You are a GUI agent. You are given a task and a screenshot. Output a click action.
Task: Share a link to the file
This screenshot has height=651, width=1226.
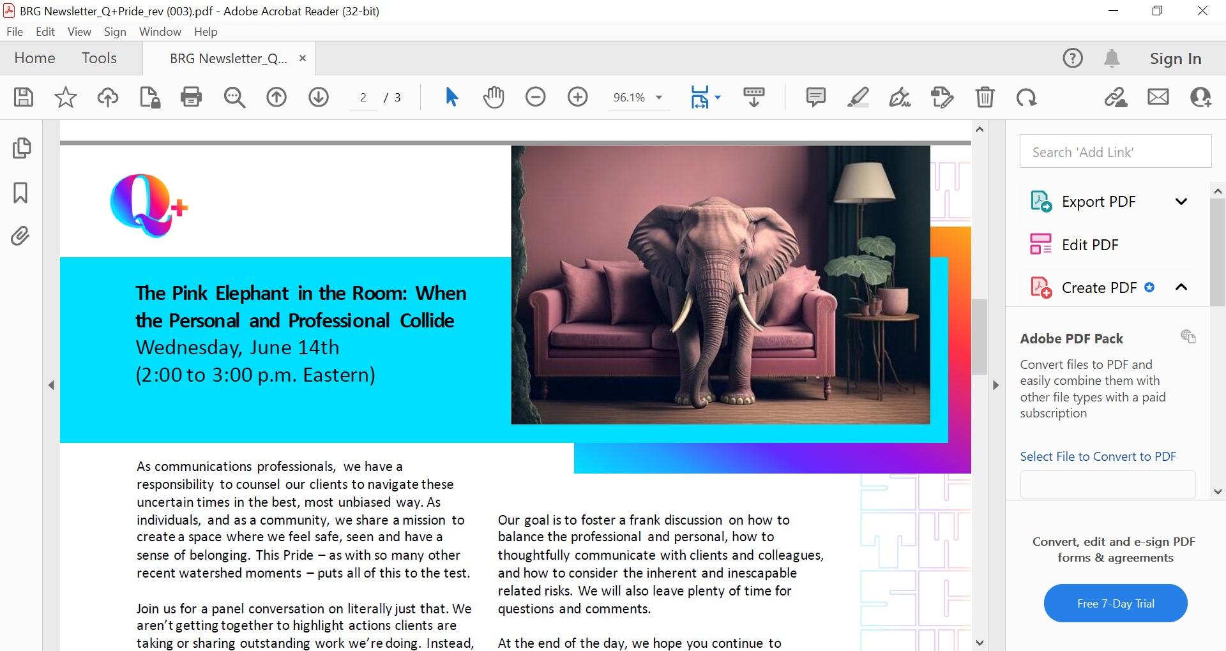tap(1116, 97)
